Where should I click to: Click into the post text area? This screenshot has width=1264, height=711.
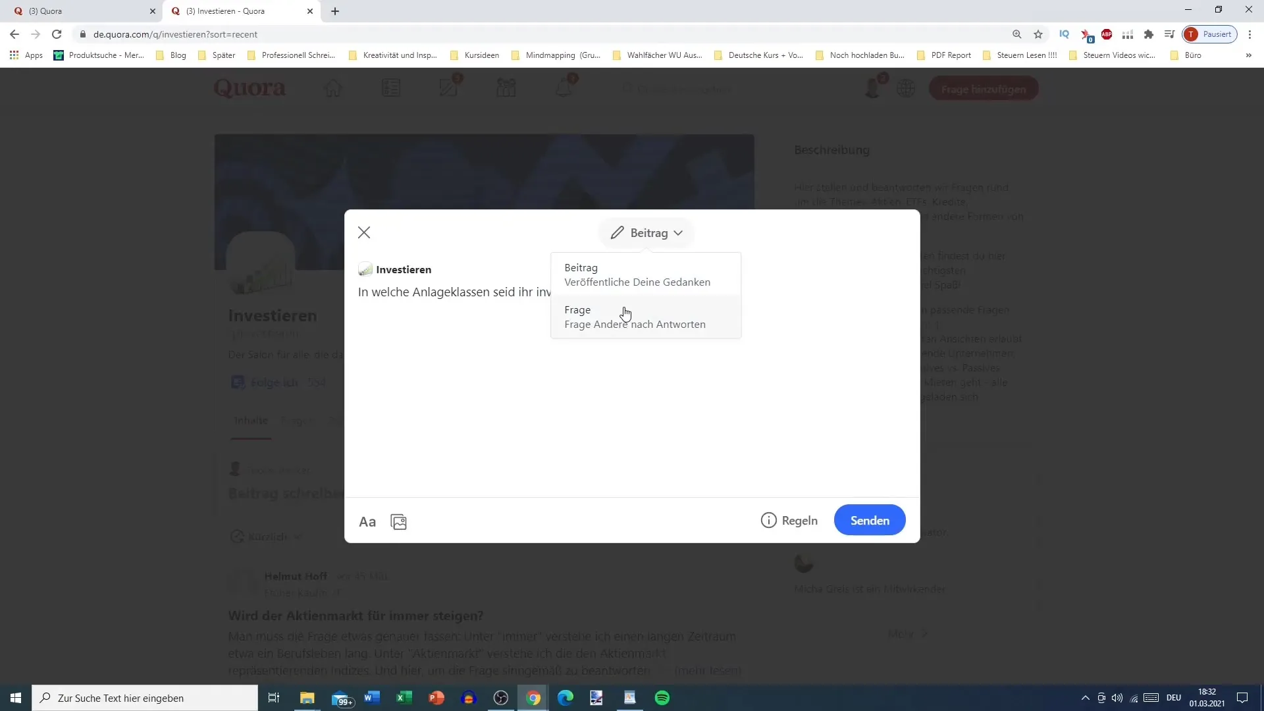[632, 388]
